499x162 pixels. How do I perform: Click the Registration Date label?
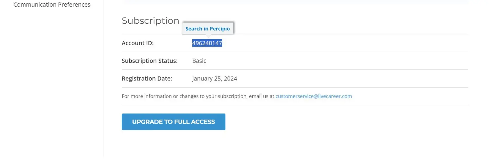pyautogui.click(x=147, y=79)
